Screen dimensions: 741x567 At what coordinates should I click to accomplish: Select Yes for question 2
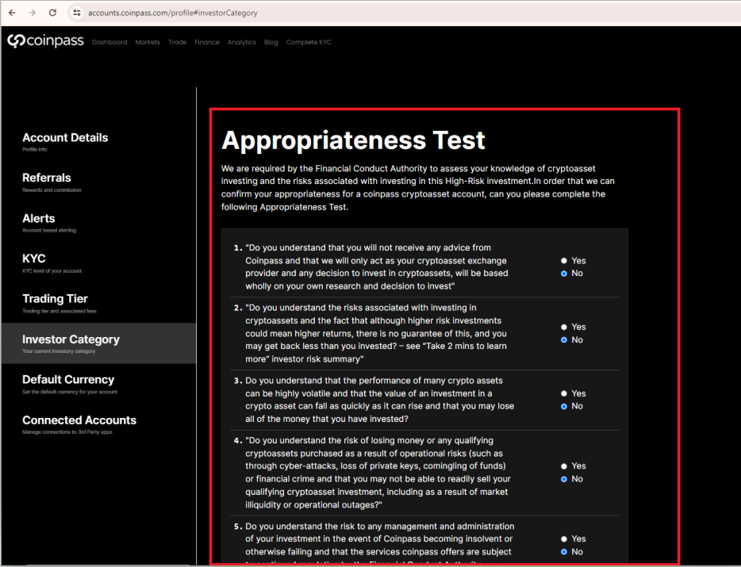coord(564,327)
